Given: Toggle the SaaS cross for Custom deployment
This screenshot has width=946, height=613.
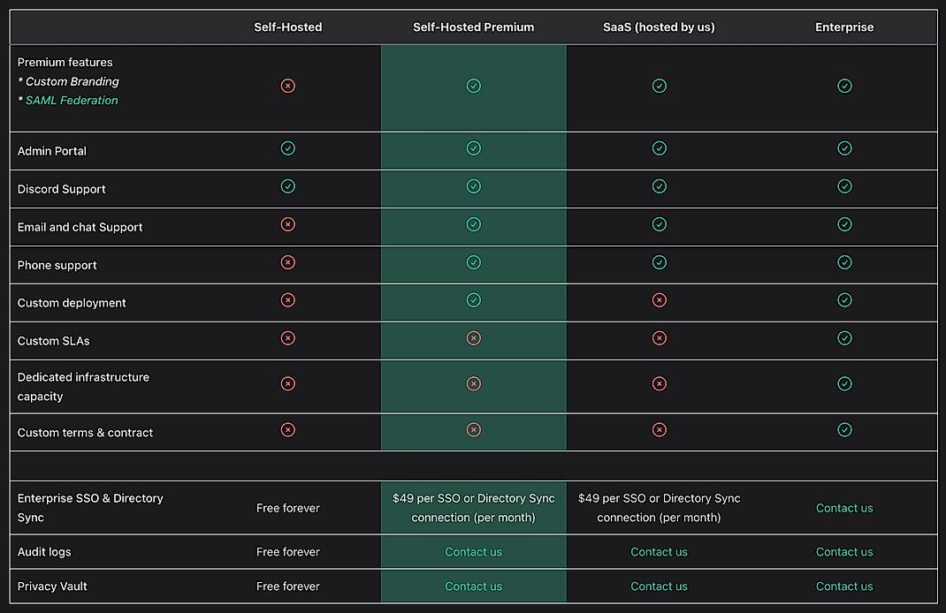Looking at the screenshot, I should point(659,300).
